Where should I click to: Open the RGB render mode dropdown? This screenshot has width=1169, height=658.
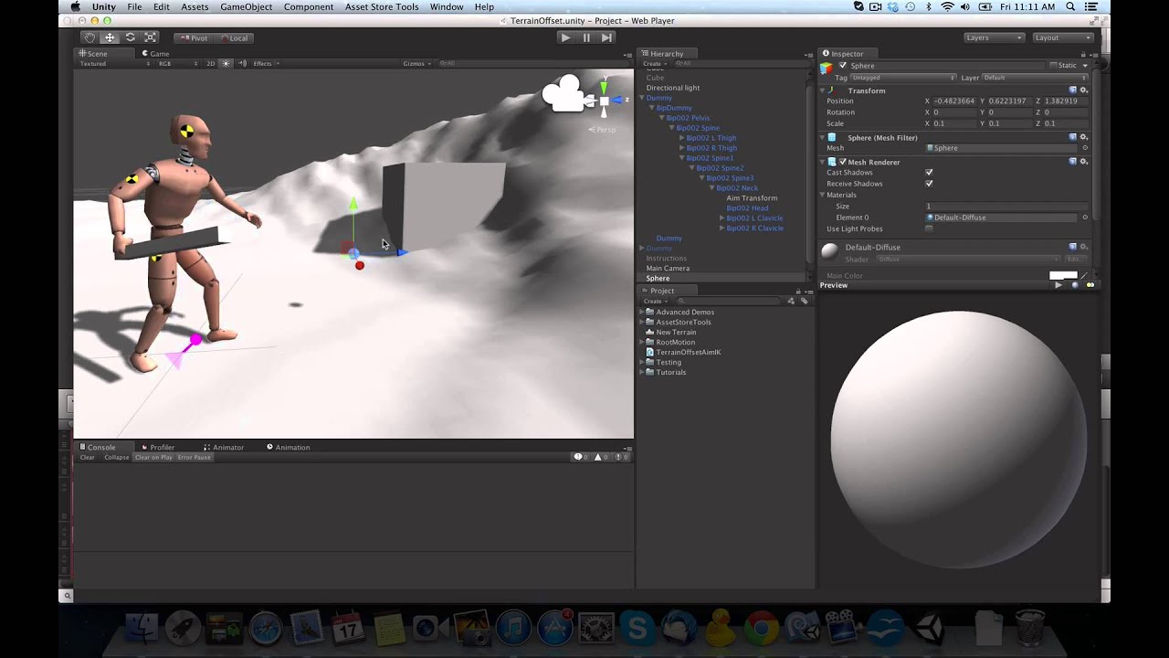(x=176, y=64)
